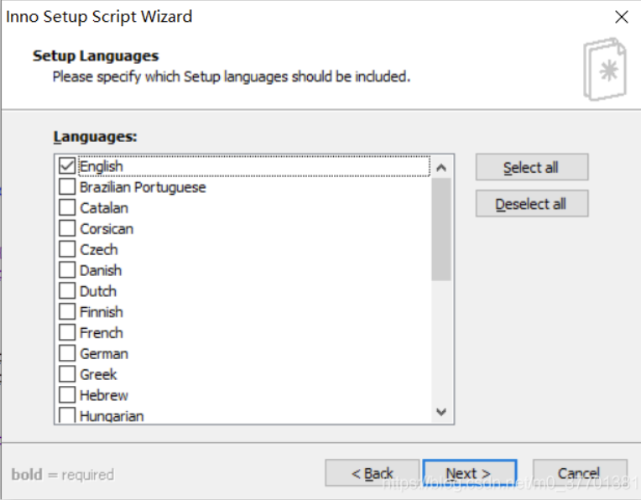Select the Finnish row text
This screenshot has height=500, width=641.
click(x=101, y=312)
